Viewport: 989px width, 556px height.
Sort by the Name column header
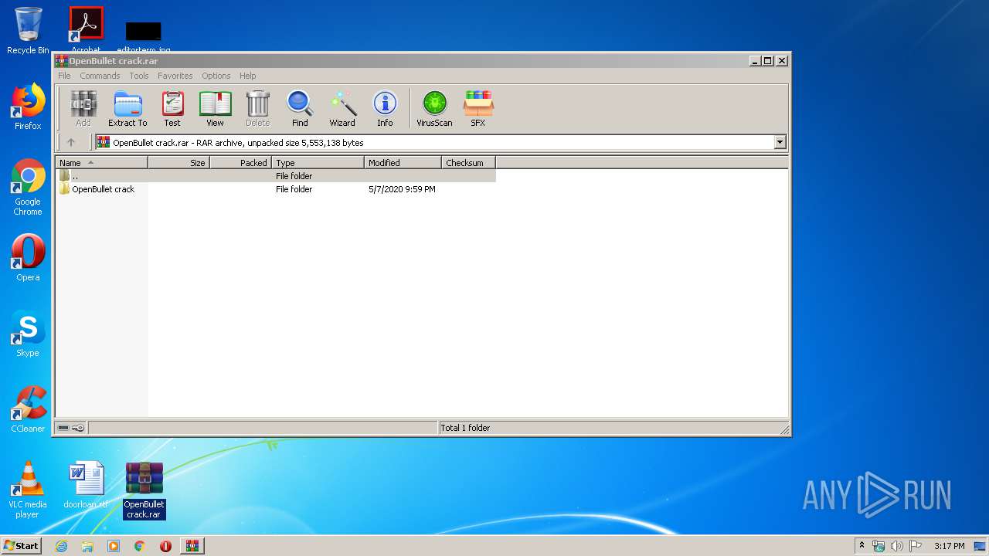click(x=101, y=163)
